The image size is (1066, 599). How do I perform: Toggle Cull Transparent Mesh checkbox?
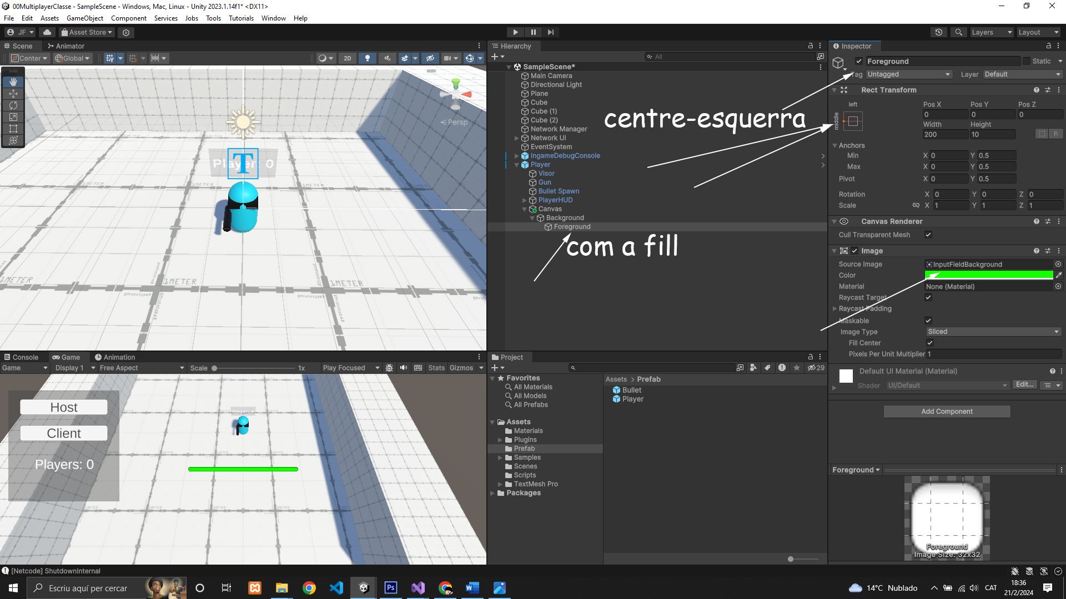click(x=928, y=235)
